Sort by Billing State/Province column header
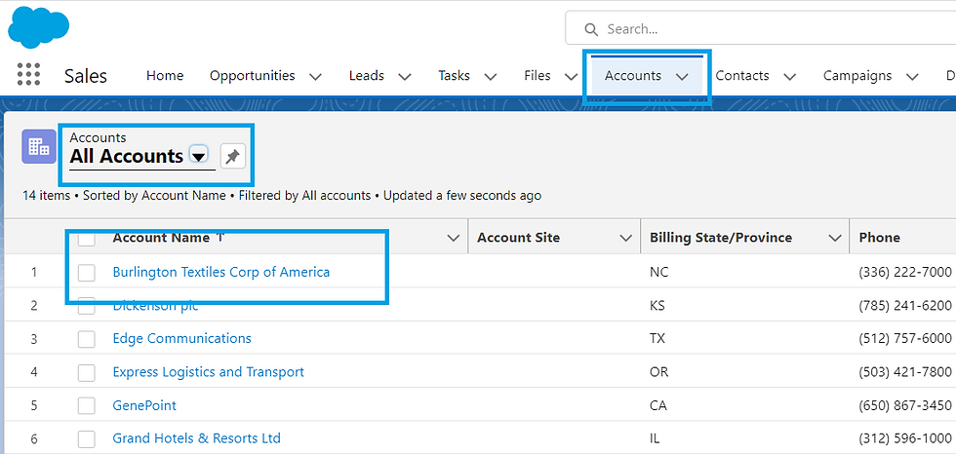The image size is (956, 454). tap(721, 238)
